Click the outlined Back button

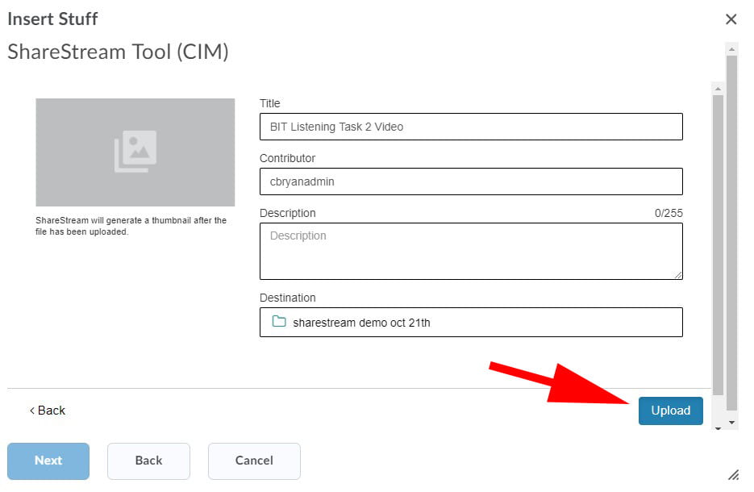148,461
